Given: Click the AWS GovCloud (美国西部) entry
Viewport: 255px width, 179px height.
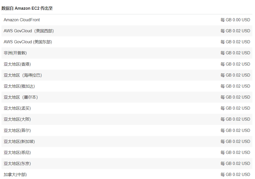Looking at the screenshot, I should pos(29,31).
